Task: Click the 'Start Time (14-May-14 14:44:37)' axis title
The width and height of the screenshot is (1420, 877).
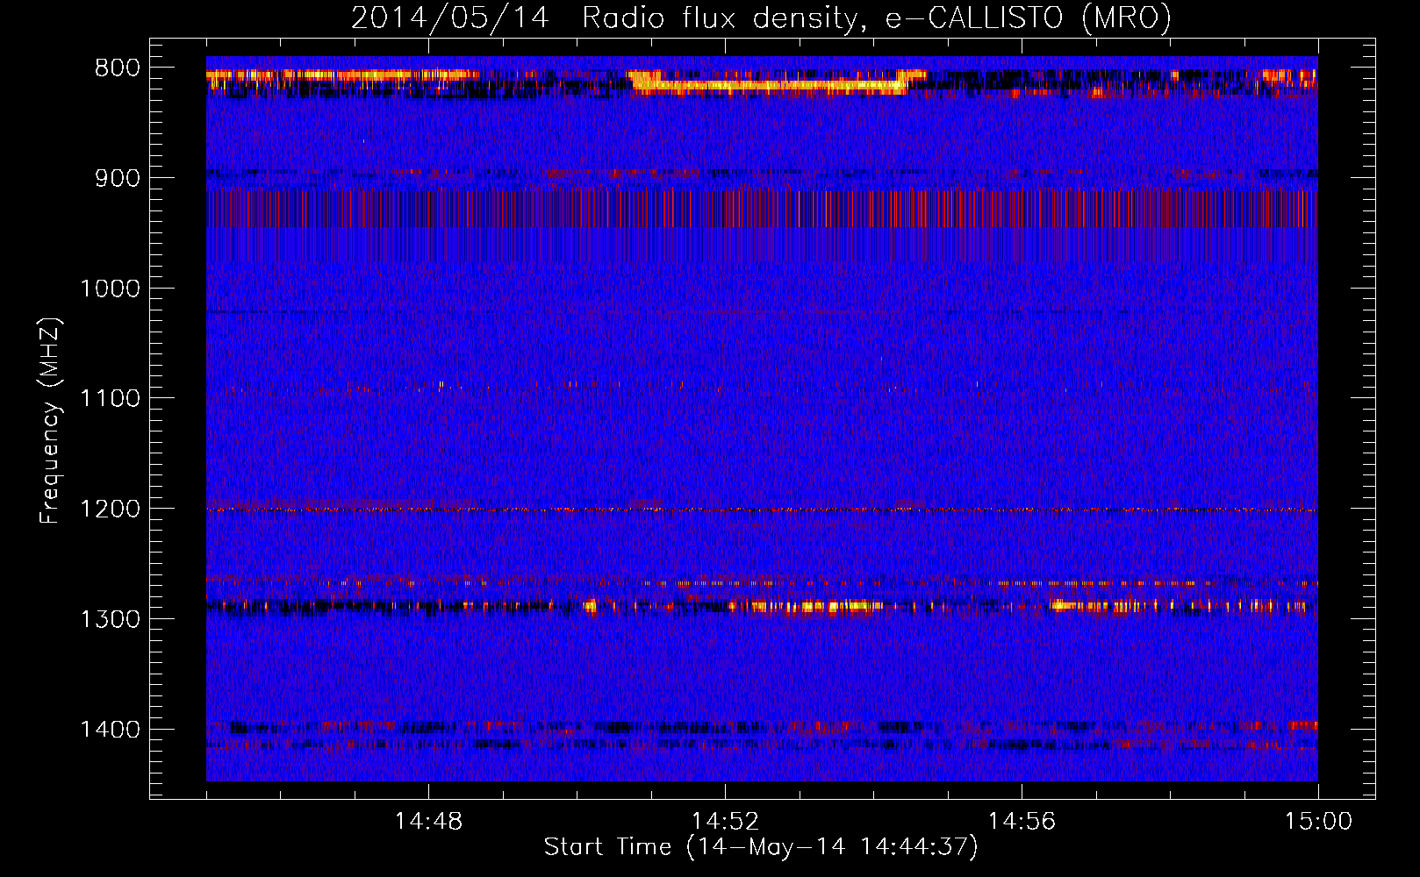Action: pos(761,847)
